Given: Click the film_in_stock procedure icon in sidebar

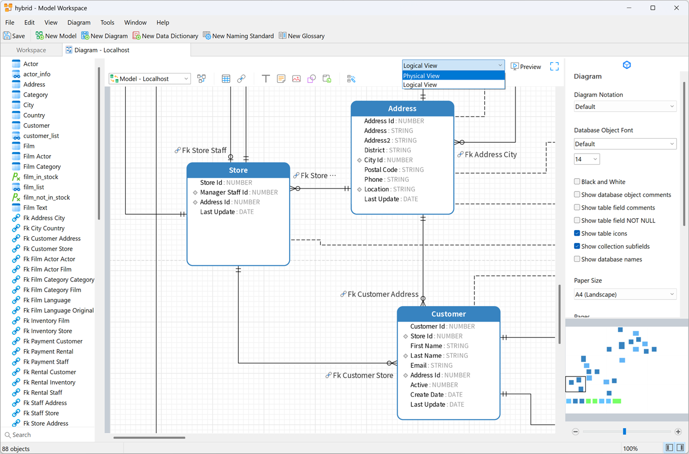Looking at the screenshot, I should 16,177.
